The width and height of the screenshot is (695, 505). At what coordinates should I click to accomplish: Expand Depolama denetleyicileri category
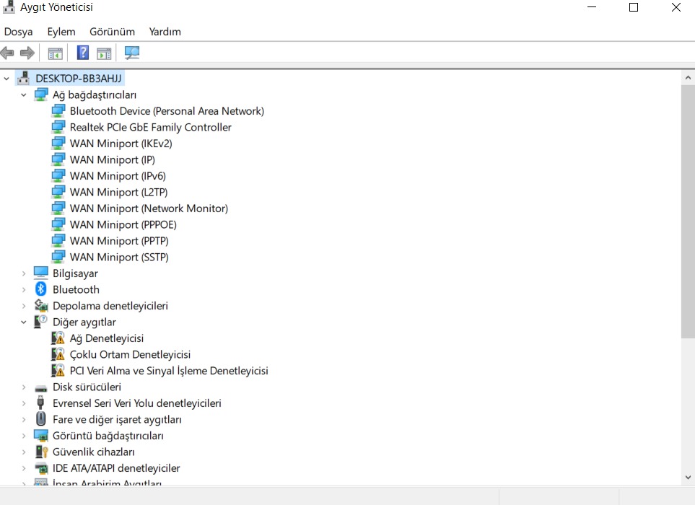point(24,306)
